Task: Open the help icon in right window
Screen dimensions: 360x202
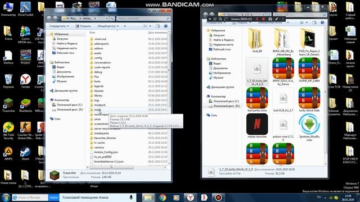Action: pyautogui.click(x=322, y=22)
